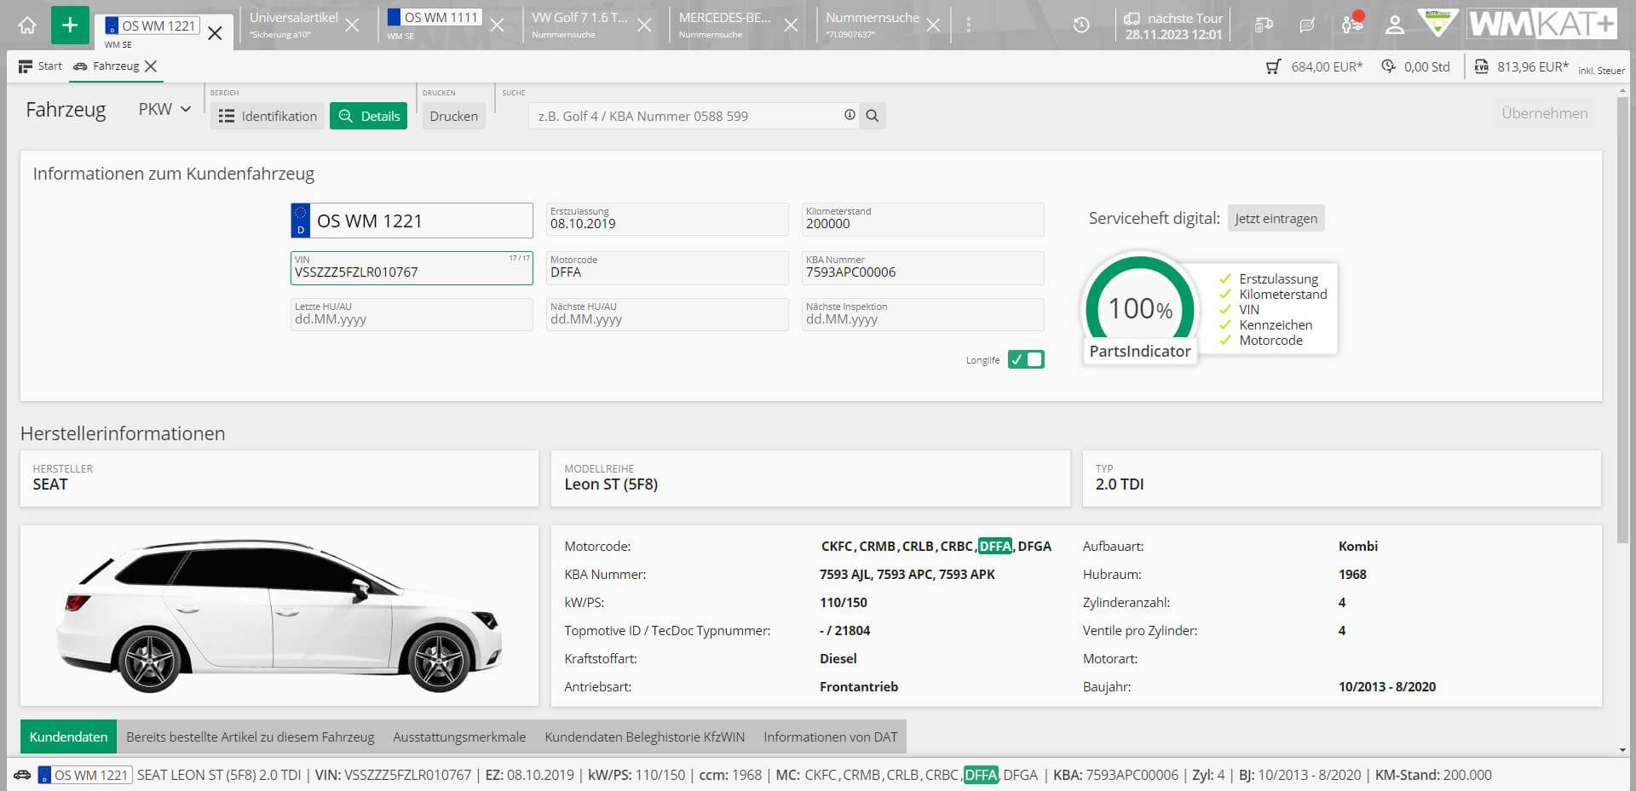Open the Kundendaten tab
The height and width of the screenshot is (791, 1636).
(68, 737)
